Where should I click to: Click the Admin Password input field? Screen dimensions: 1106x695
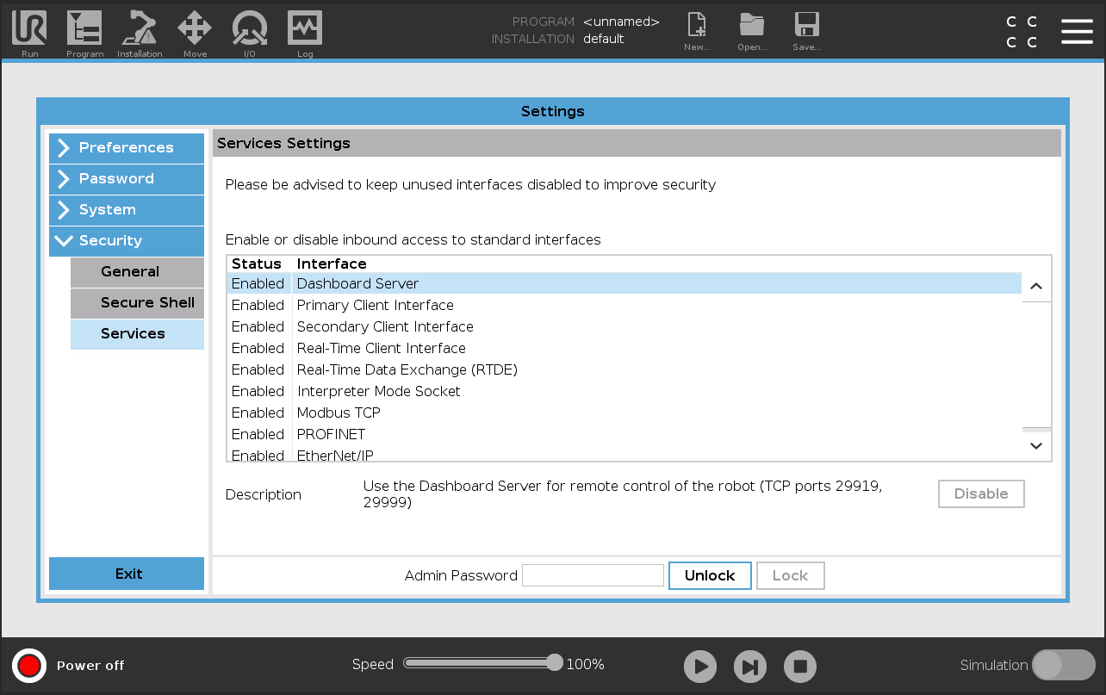593,575
